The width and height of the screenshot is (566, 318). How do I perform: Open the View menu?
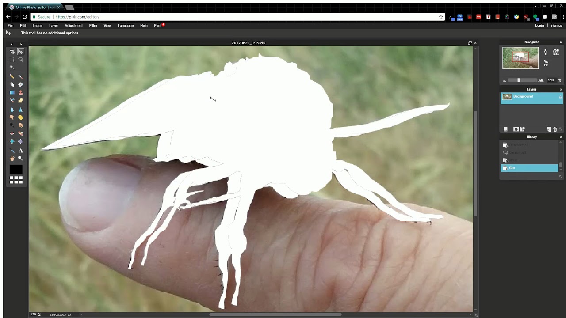click(107, 26)
